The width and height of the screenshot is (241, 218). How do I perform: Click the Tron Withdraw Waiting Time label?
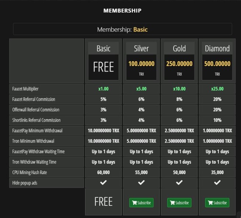(34, 162)
